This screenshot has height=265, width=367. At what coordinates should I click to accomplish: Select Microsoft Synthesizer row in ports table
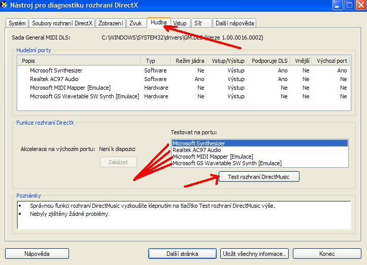click(56, 70)
